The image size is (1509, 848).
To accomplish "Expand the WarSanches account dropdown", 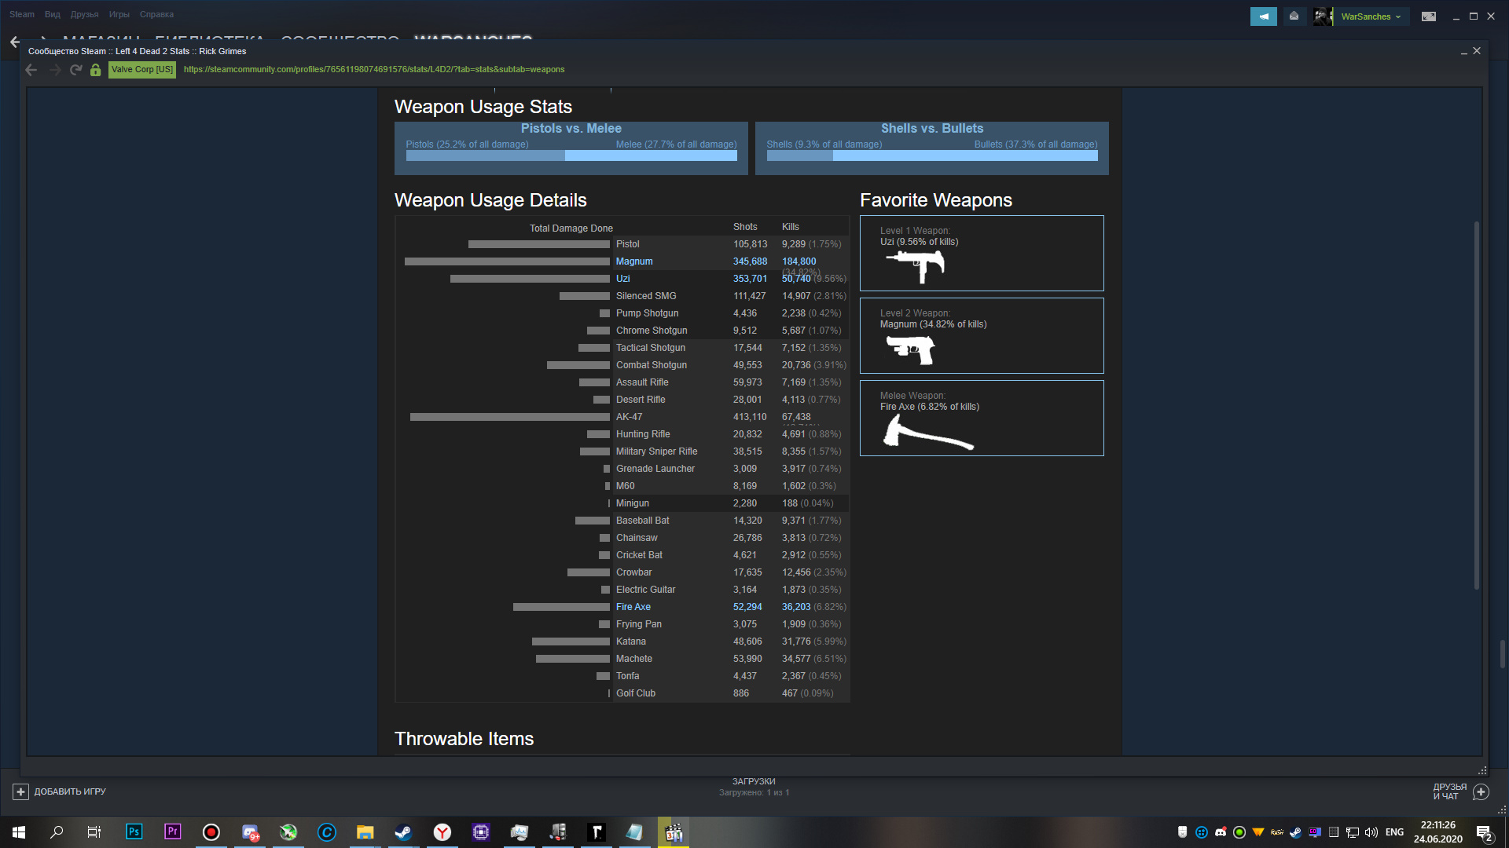I will click(x=1371, y=16).
